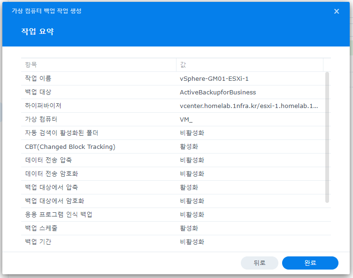353x278 pixels.
Task: Click 비활성화 value for 자동 검색 폴더
Action: 192,133
